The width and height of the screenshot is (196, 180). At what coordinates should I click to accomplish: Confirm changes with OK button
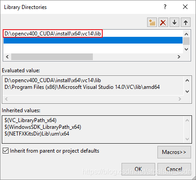click(x=138, y=169)
